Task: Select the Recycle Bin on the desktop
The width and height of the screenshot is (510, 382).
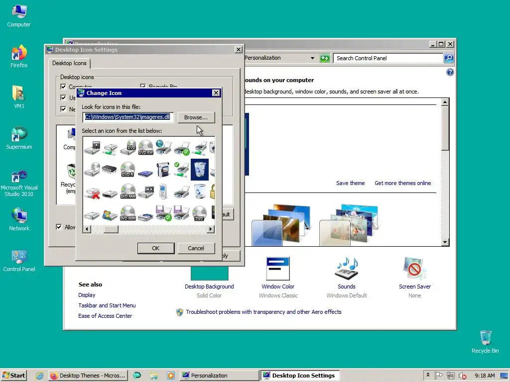Action: [485, 342]
